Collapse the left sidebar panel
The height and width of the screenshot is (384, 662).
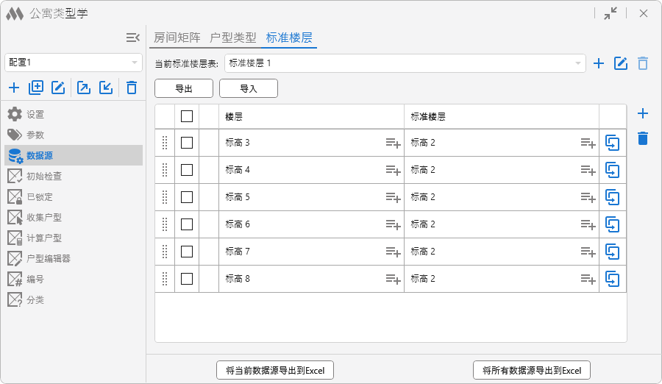point(132,38)
